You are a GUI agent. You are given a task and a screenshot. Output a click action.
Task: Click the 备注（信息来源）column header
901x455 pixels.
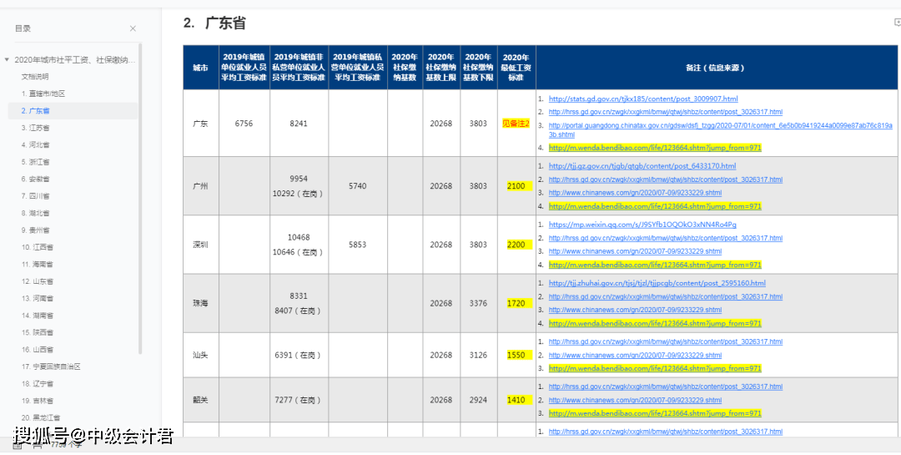(716, 68)
